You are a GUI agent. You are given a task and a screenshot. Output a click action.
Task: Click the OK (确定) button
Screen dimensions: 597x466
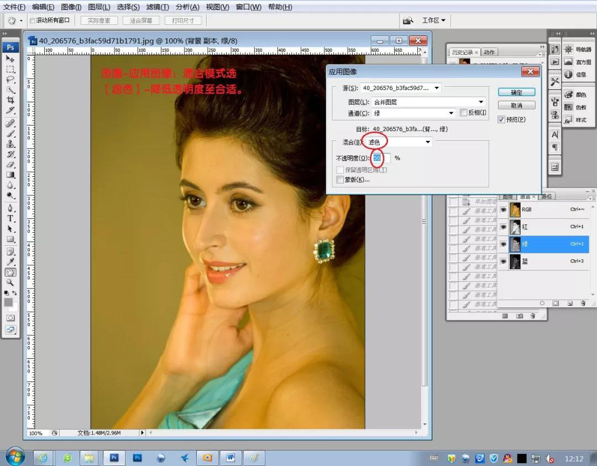[516, 92]
